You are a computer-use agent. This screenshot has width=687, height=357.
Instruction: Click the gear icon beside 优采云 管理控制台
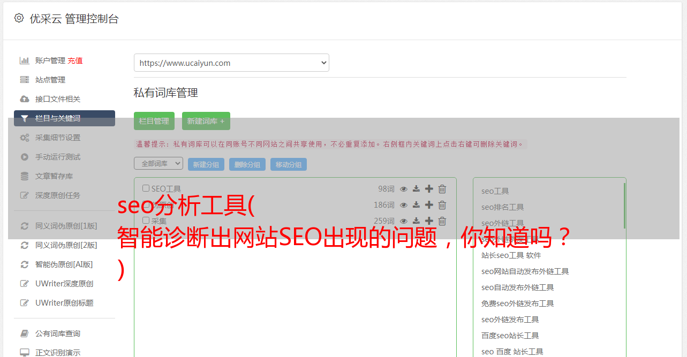(x=19, y=18)
